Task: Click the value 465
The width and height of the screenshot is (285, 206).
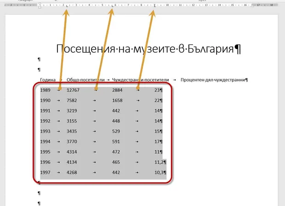Action: [x=116, y=162]
